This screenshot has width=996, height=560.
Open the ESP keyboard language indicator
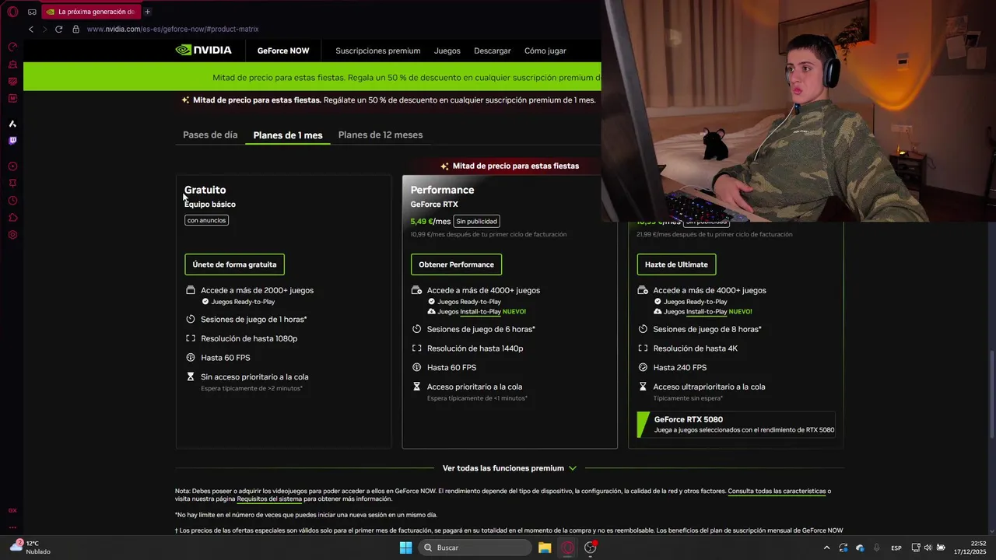(896, 548)
